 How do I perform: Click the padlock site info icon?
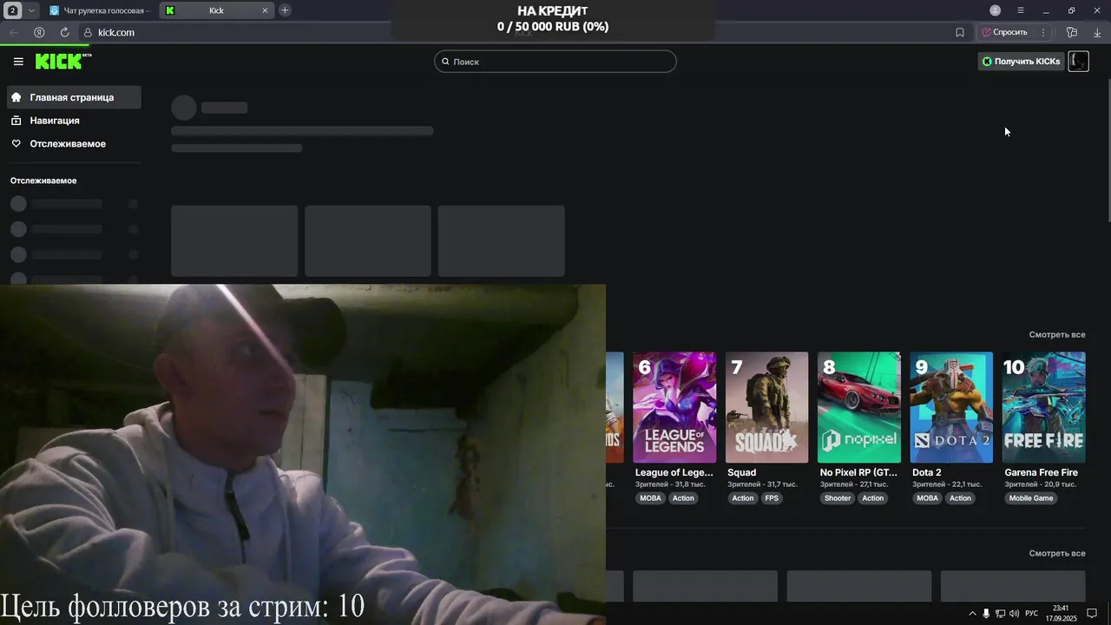tap(88, 32)
